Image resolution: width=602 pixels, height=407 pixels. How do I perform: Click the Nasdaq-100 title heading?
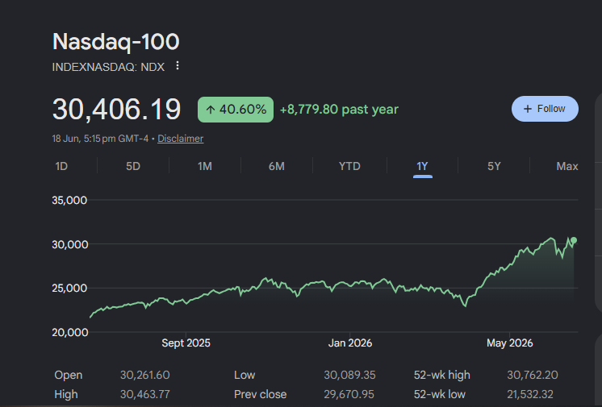pyautogui.click(x=116, y=41)
